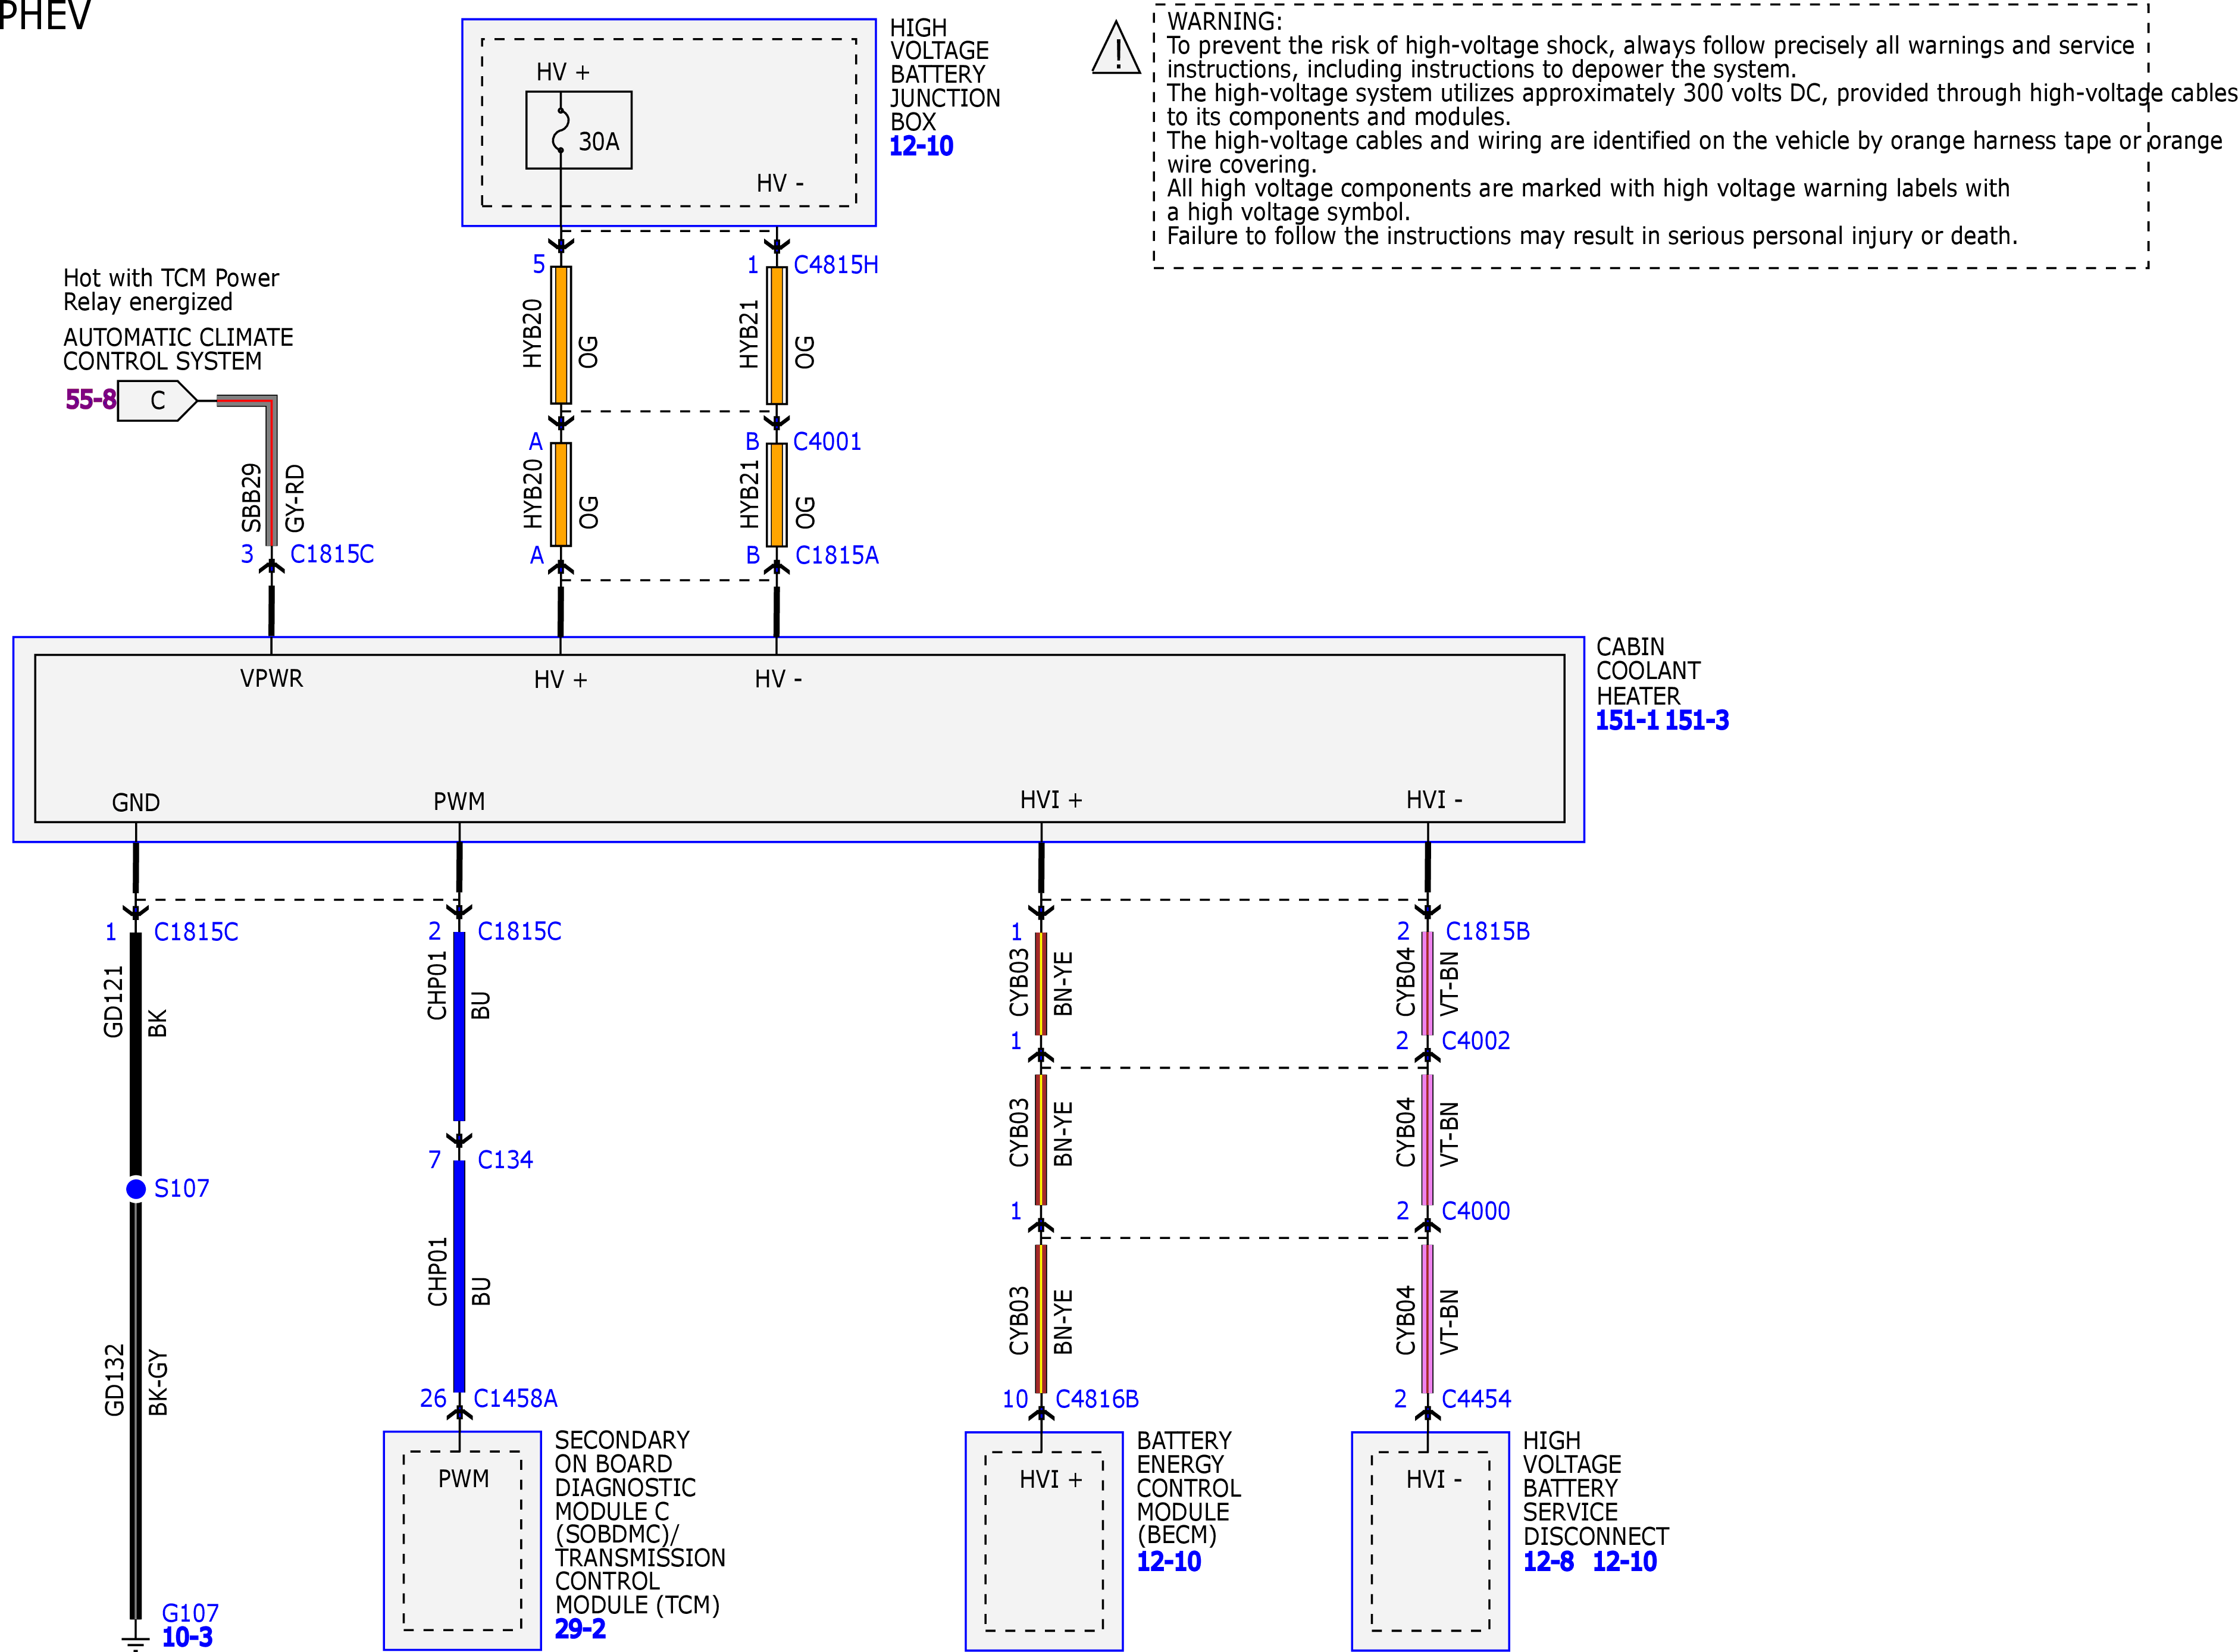Click connector label C4816B
Image resolution: width=2238 pixels, height=1652 pixels.
pos(1097,1399)
